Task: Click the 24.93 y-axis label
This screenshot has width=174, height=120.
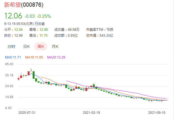Action: click(x=9, y=86)
